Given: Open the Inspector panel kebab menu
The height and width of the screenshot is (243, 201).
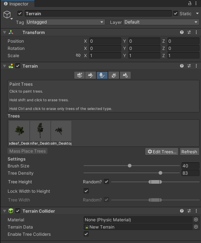Looking at the screenshot, I should pyautogui.click(x=196, y=3).
